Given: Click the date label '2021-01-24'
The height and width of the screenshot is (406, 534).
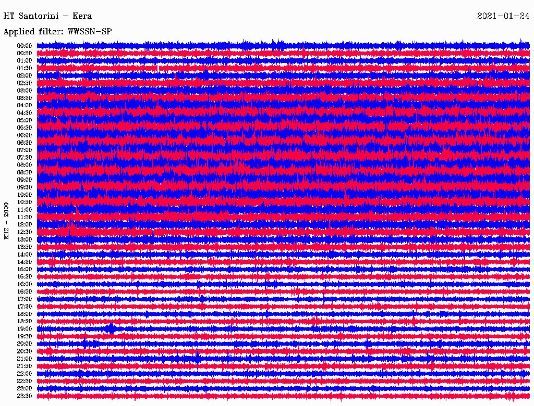Looking at the screenshot, I should tap(503, 16).
